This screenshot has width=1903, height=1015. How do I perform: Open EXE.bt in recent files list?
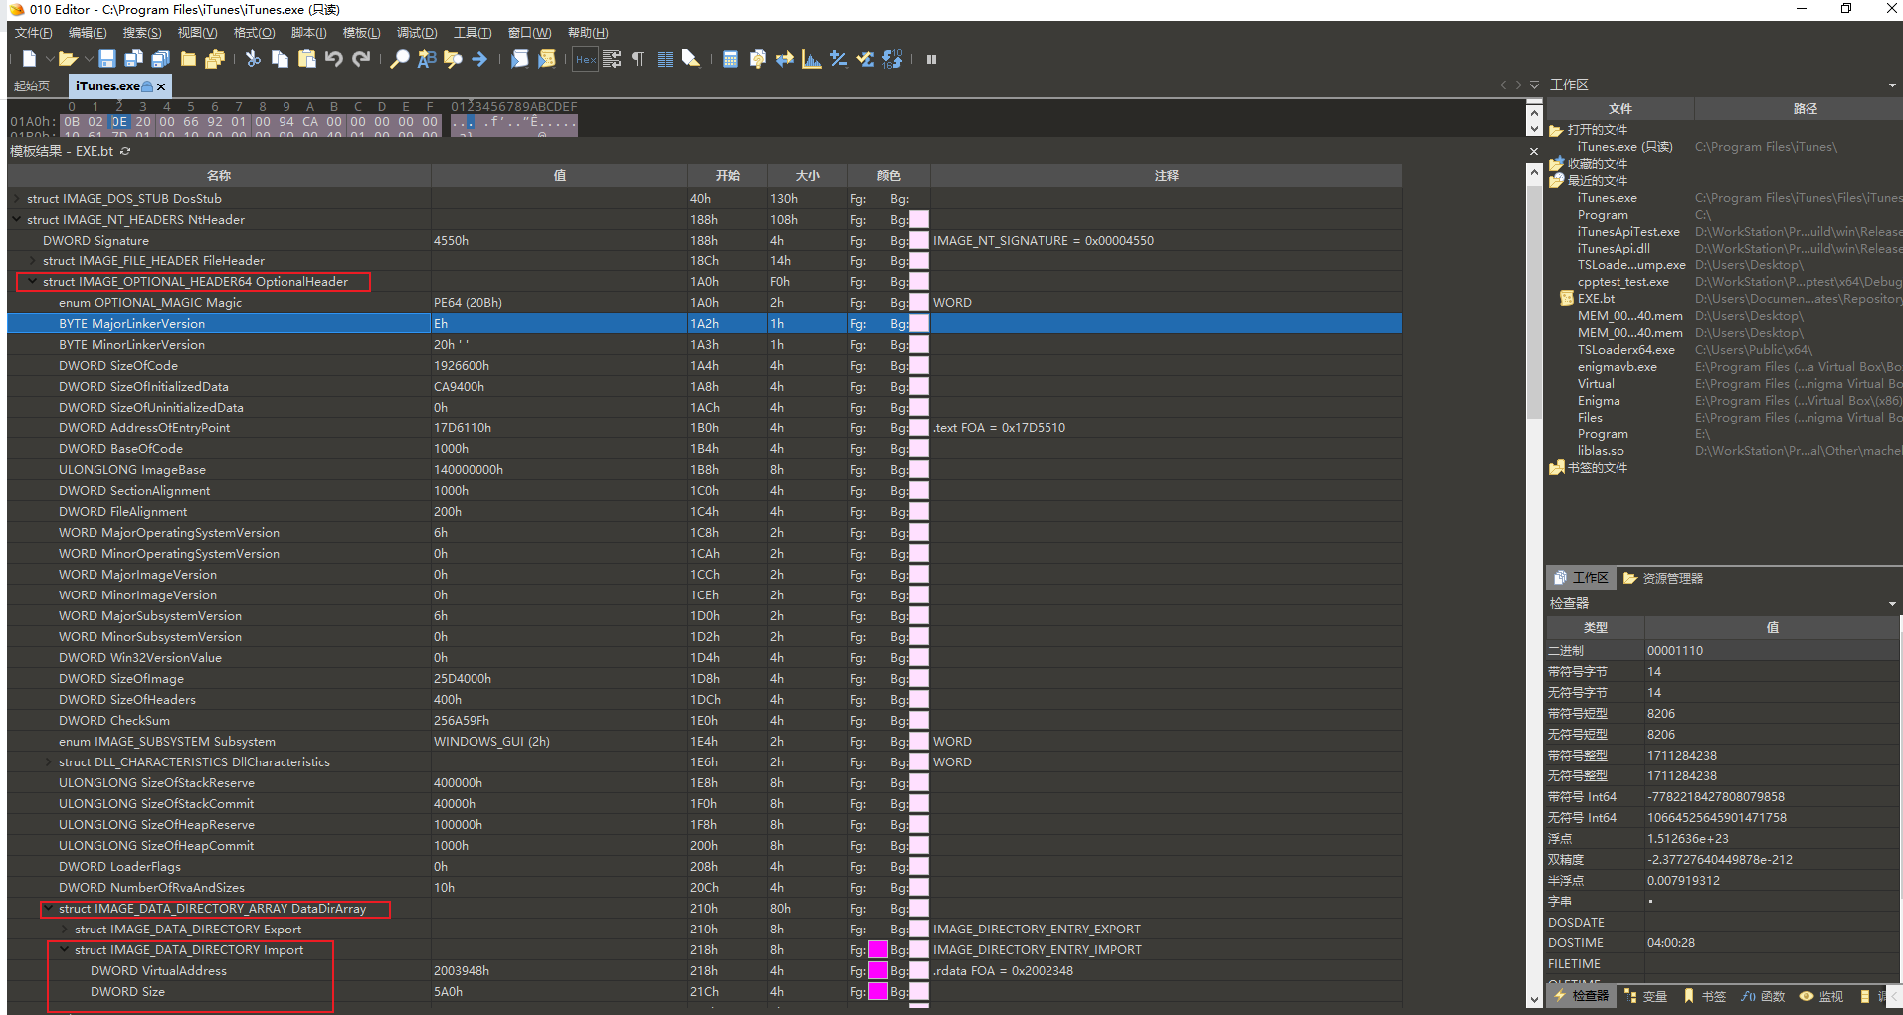[1596, 299]
